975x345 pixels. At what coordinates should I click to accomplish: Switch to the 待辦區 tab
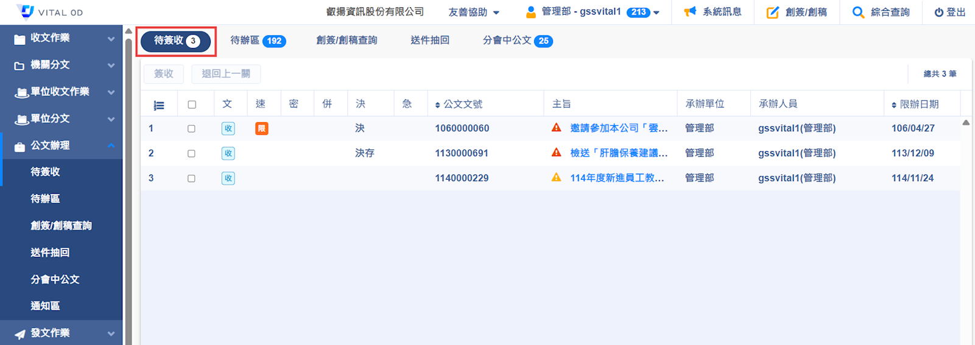pos(258,41)
